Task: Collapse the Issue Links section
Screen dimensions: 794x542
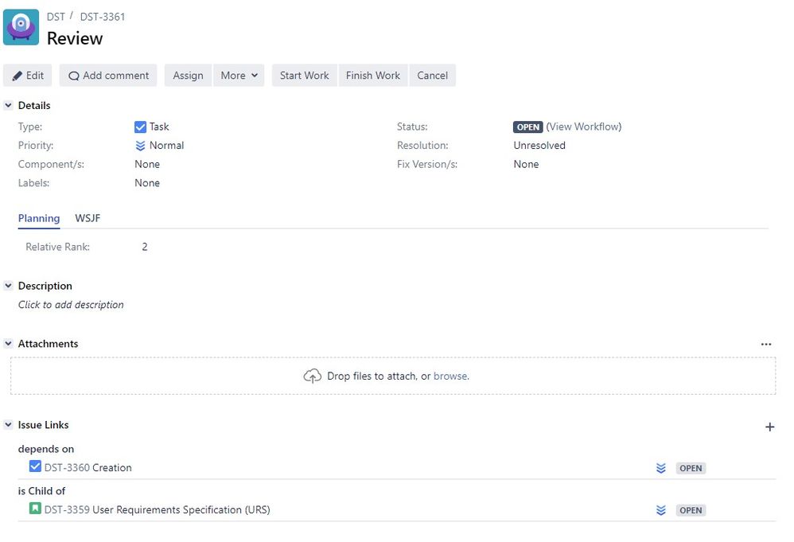Action: 8,424
